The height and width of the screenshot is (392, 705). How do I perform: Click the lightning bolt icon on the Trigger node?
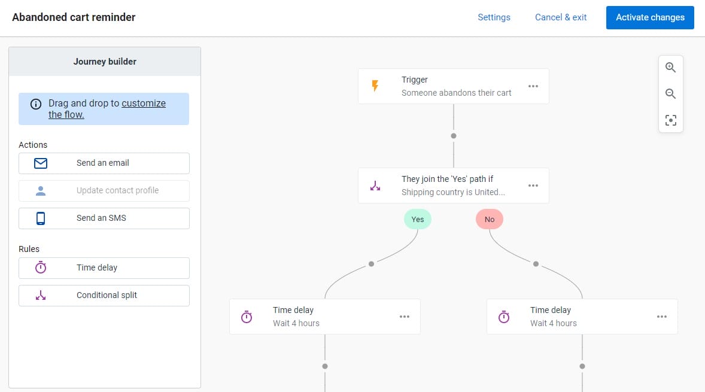pyautogui.click(x=376, y=86)
